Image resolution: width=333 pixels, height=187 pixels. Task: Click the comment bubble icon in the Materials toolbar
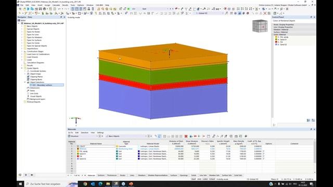tap(246, 136)
